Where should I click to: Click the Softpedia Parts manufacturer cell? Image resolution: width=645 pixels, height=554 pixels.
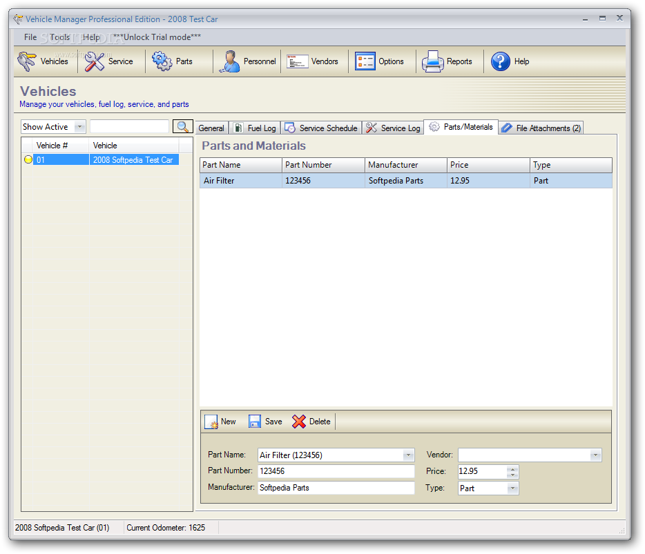pos(406,181)
